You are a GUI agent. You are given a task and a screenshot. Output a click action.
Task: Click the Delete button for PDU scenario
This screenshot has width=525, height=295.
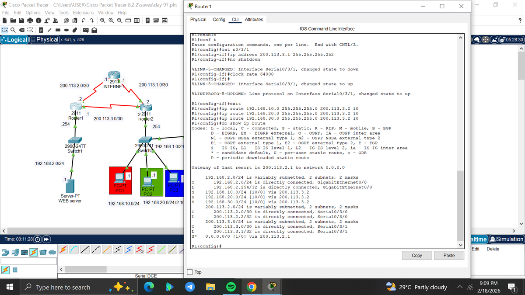pos(493,249)
